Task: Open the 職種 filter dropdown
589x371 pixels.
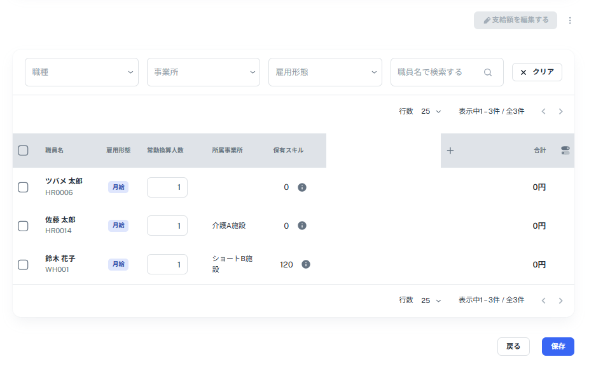Action: point(81,72)
